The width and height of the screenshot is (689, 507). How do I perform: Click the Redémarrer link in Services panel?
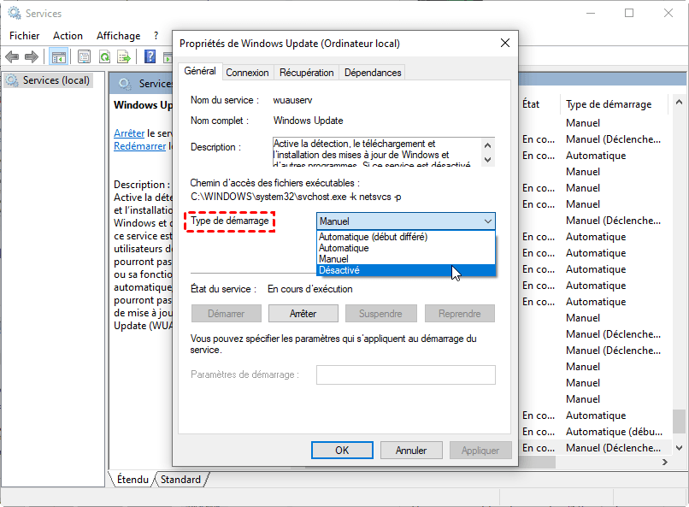tap(139, 146)
